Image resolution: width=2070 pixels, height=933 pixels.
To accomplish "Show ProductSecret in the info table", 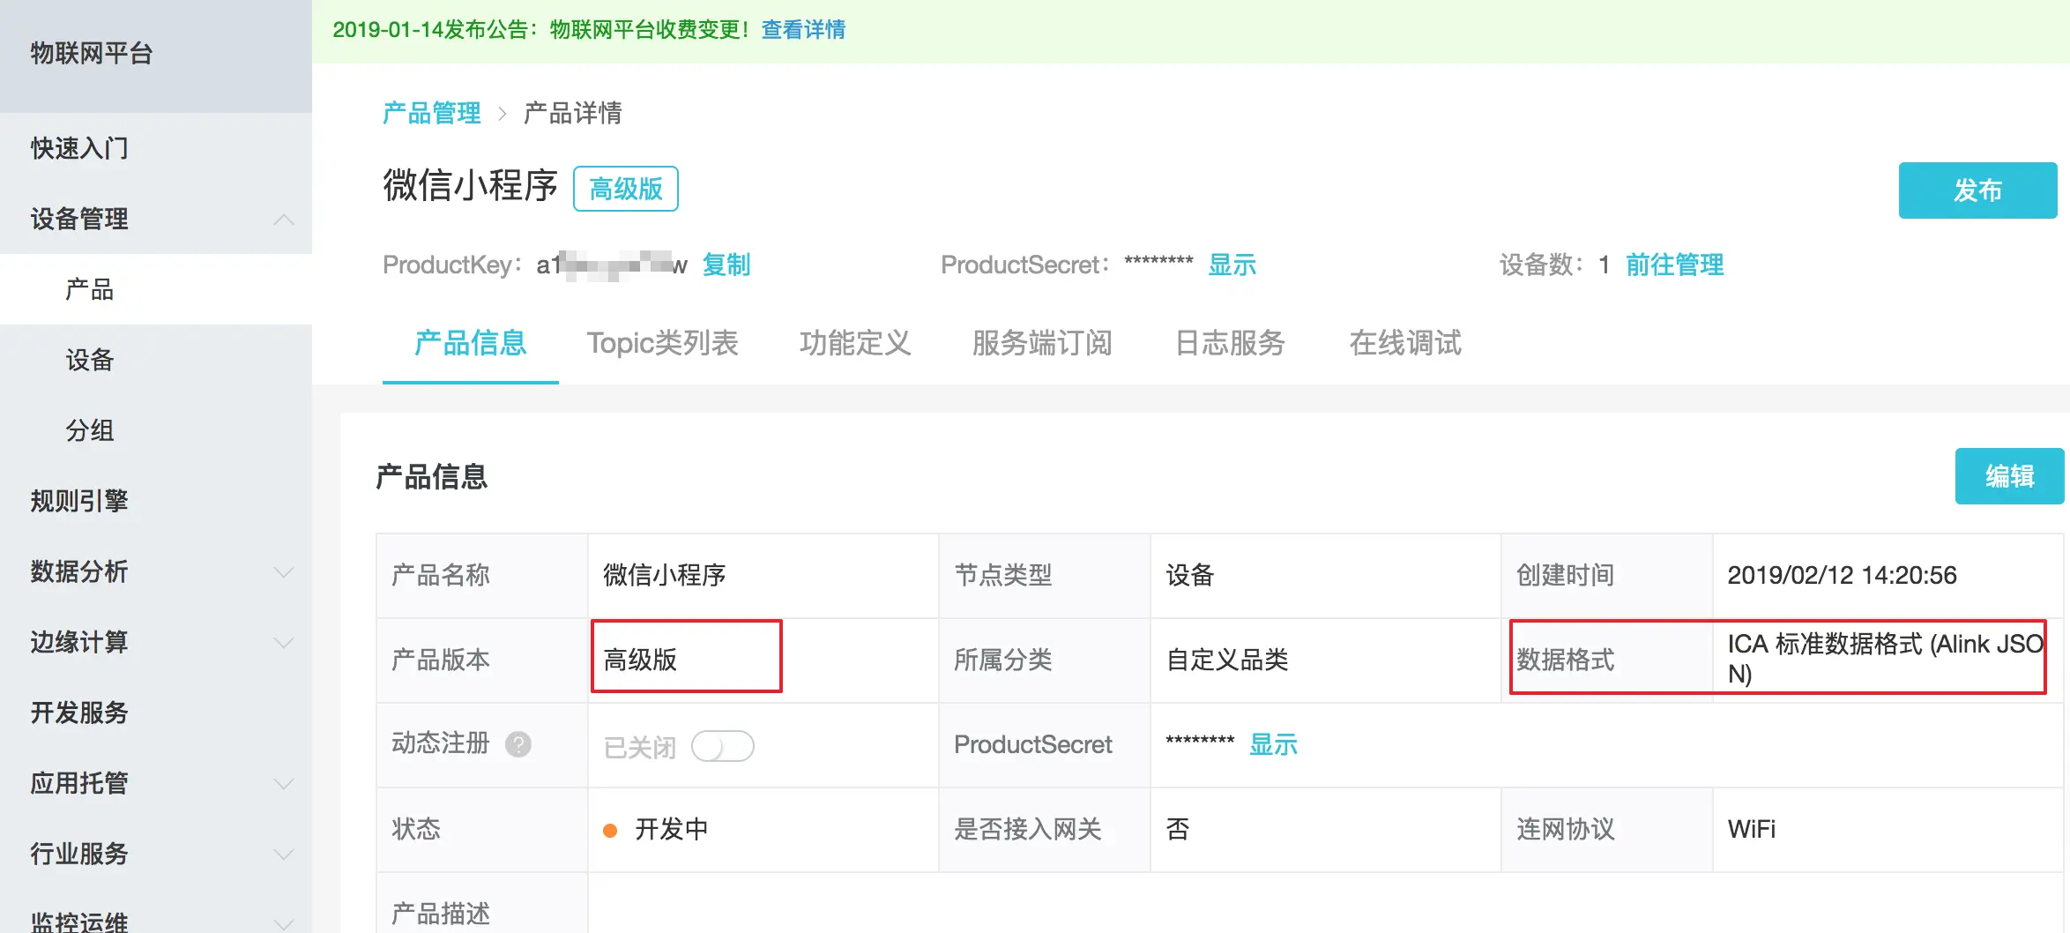I will (1273, 744).
